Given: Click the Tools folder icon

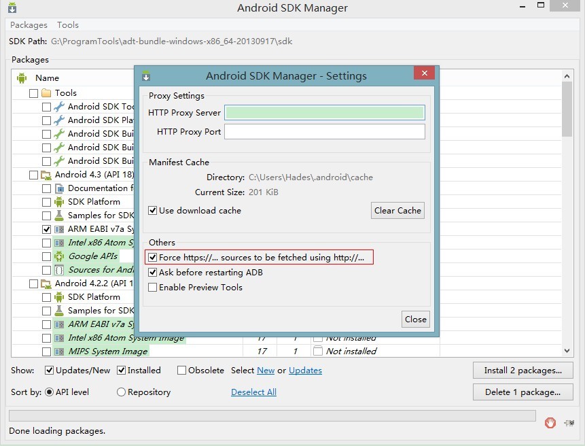Looking at the screenshot, I should [46, 93].
